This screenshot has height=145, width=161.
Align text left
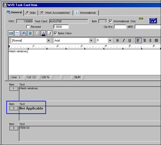click(138, 40)
